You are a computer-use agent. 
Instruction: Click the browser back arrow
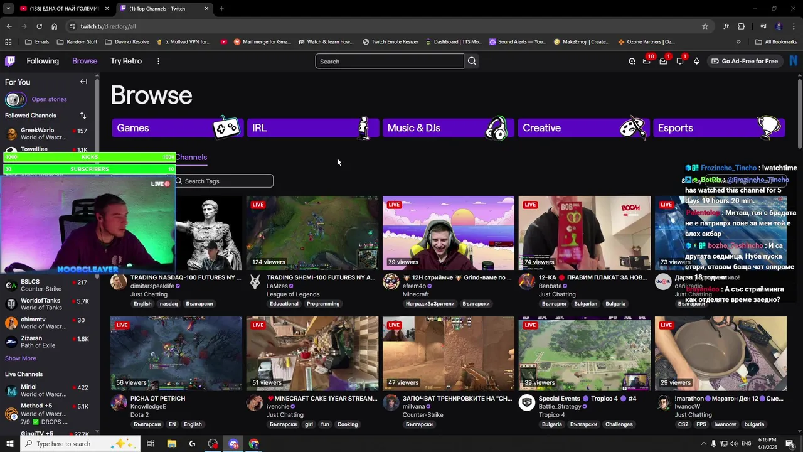pos(9,26)
